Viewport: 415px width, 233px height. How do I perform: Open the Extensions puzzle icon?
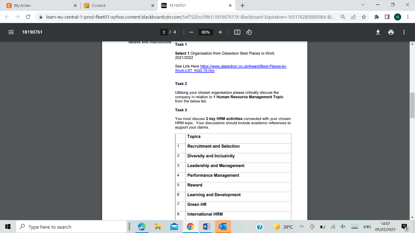click(x=376, y=17)
